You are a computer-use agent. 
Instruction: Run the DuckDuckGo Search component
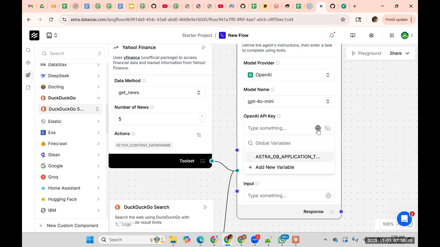point(205,207)
